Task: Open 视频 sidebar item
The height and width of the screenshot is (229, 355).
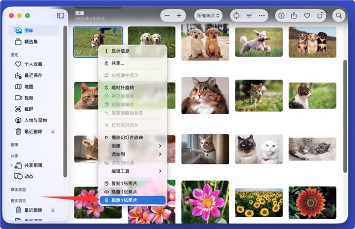Action: [34, 98]
